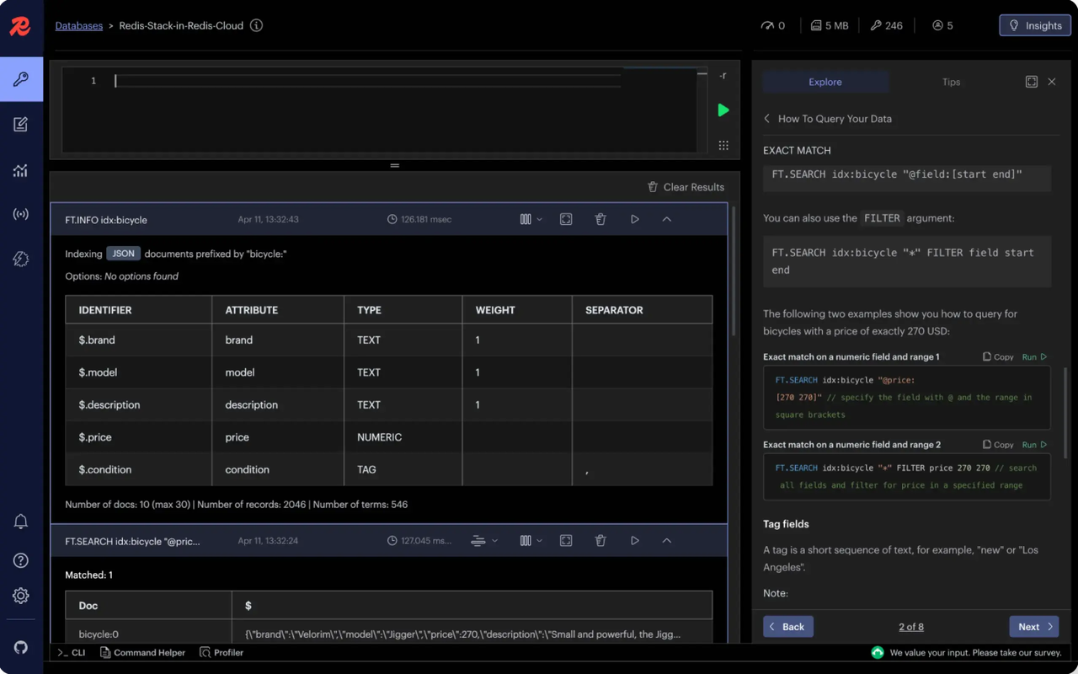Open the Pub/Sub page in sidebar

coord(21,215)
